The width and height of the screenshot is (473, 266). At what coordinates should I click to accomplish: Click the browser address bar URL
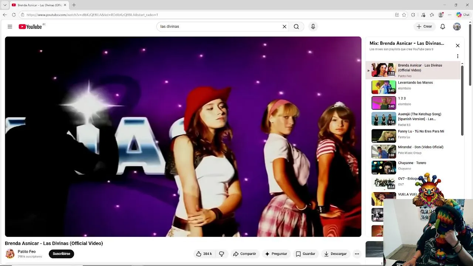92,15
